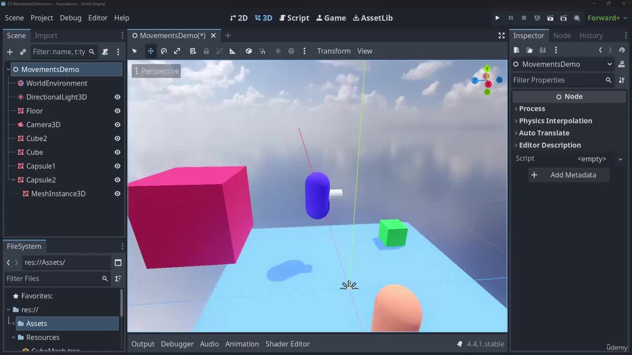The height and width of the screenshot is (355, 632).
Task: Open the Inspector MovementsDemo object dropdown
Action: (562, 64)
